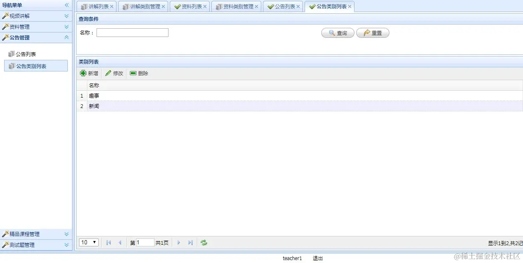
Task: Refresh the category list
Action: click(x=204, y=243)
